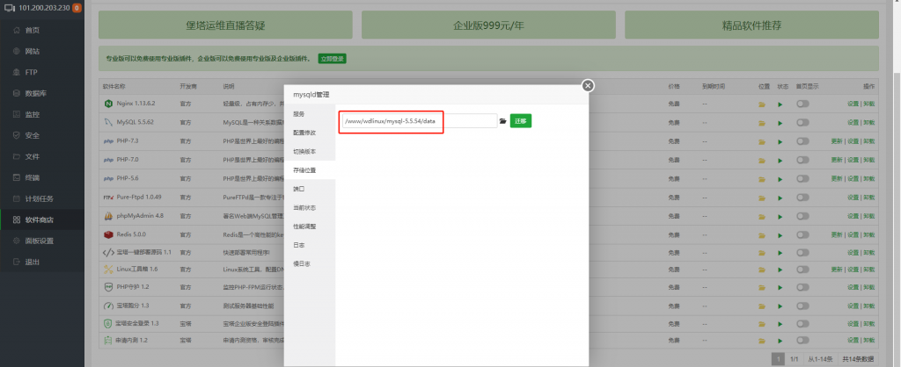Click the MySQL dolphin icon in the software list

[x=107, y=122]
